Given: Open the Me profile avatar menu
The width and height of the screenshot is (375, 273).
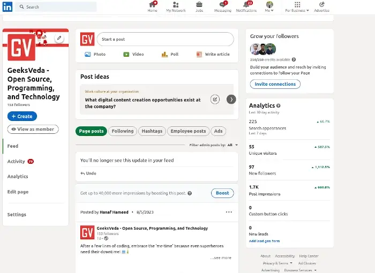Looking at the screenshot, I should (269, 7).
